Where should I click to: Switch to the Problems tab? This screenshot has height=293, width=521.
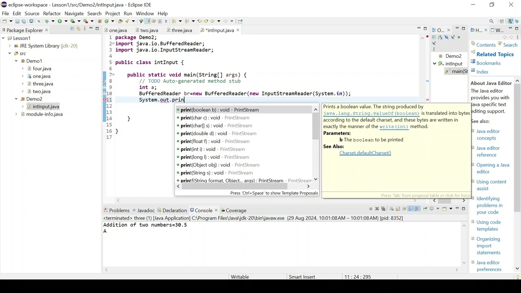[x=116, y=210]
